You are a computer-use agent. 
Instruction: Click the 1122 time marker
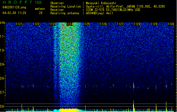click(x=36, y=24)
